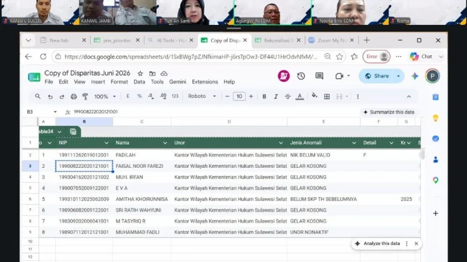Click the undo icon
The width and height of the screenshot is (467, 262).
tap(50, 97)
